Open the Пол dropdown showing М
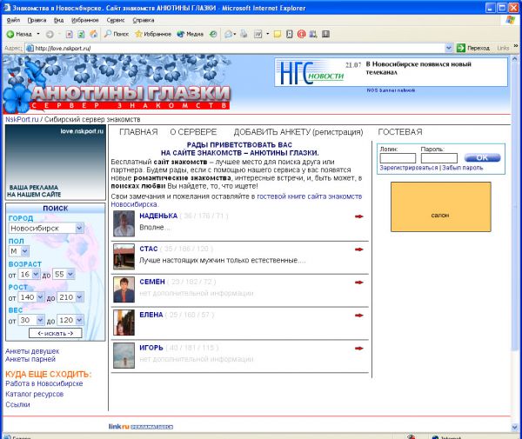 tap(18, 251)
